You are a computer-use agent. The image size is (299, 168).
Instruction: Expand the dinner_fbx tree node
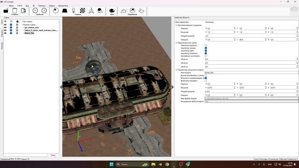24,33
